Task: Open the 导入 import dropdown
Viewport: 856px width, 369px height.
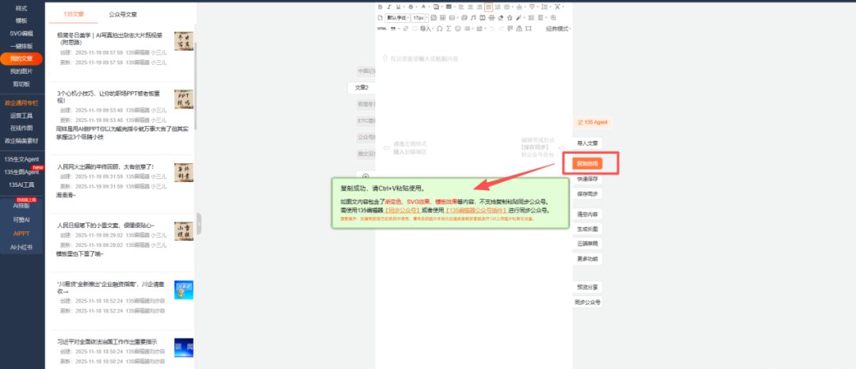Action: [x=427, y=29]
